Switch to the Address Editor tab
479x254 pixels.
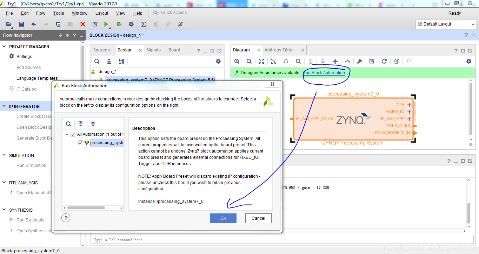coord(279,50)
